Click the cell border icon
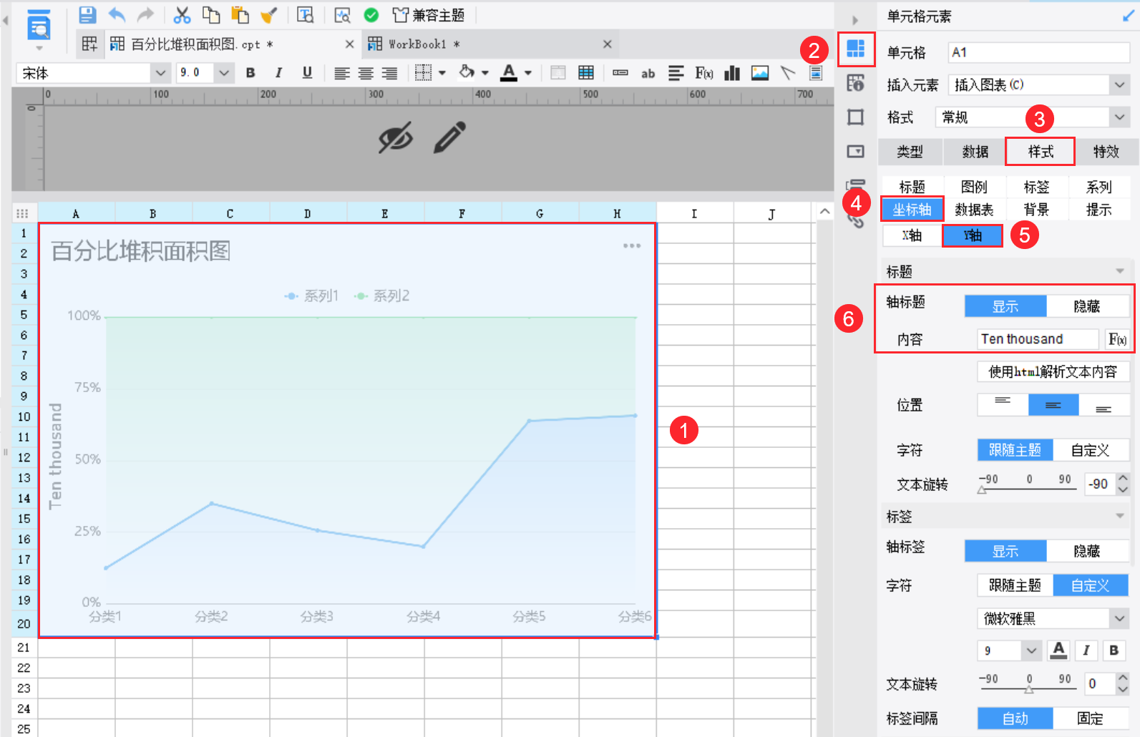1140x737 pixels. click(x=424, y=73)
